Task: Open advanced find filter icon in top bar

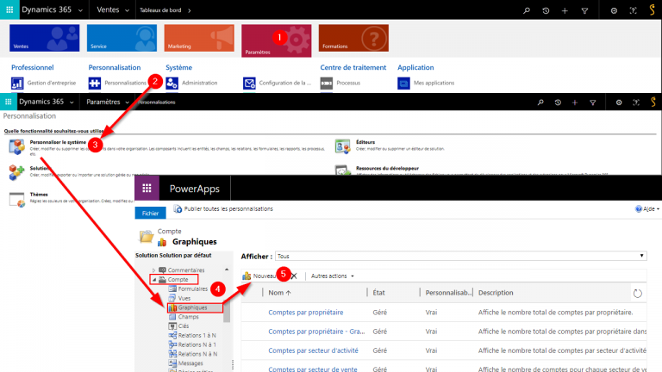Action: coord(584,10)
